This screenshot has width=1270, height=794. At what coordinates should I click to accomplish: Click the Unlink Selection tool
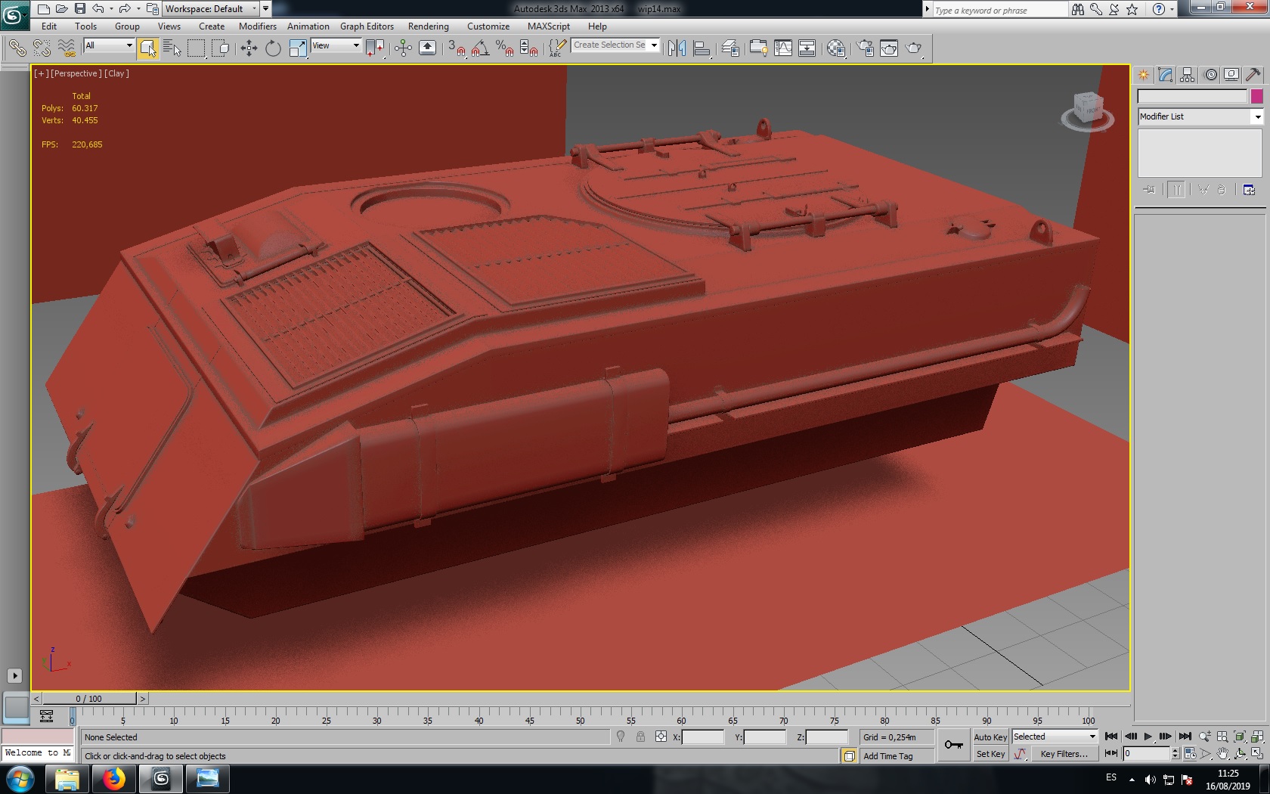[x=42, y=48]
